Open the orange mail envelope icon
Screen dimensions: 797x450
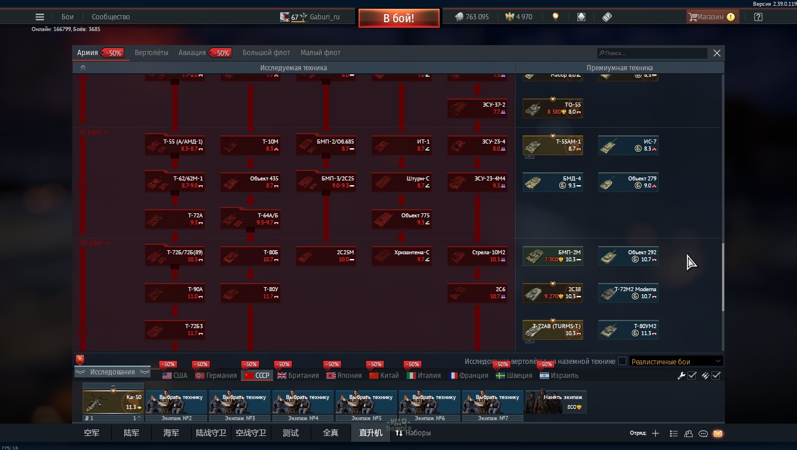pos(718,434)
